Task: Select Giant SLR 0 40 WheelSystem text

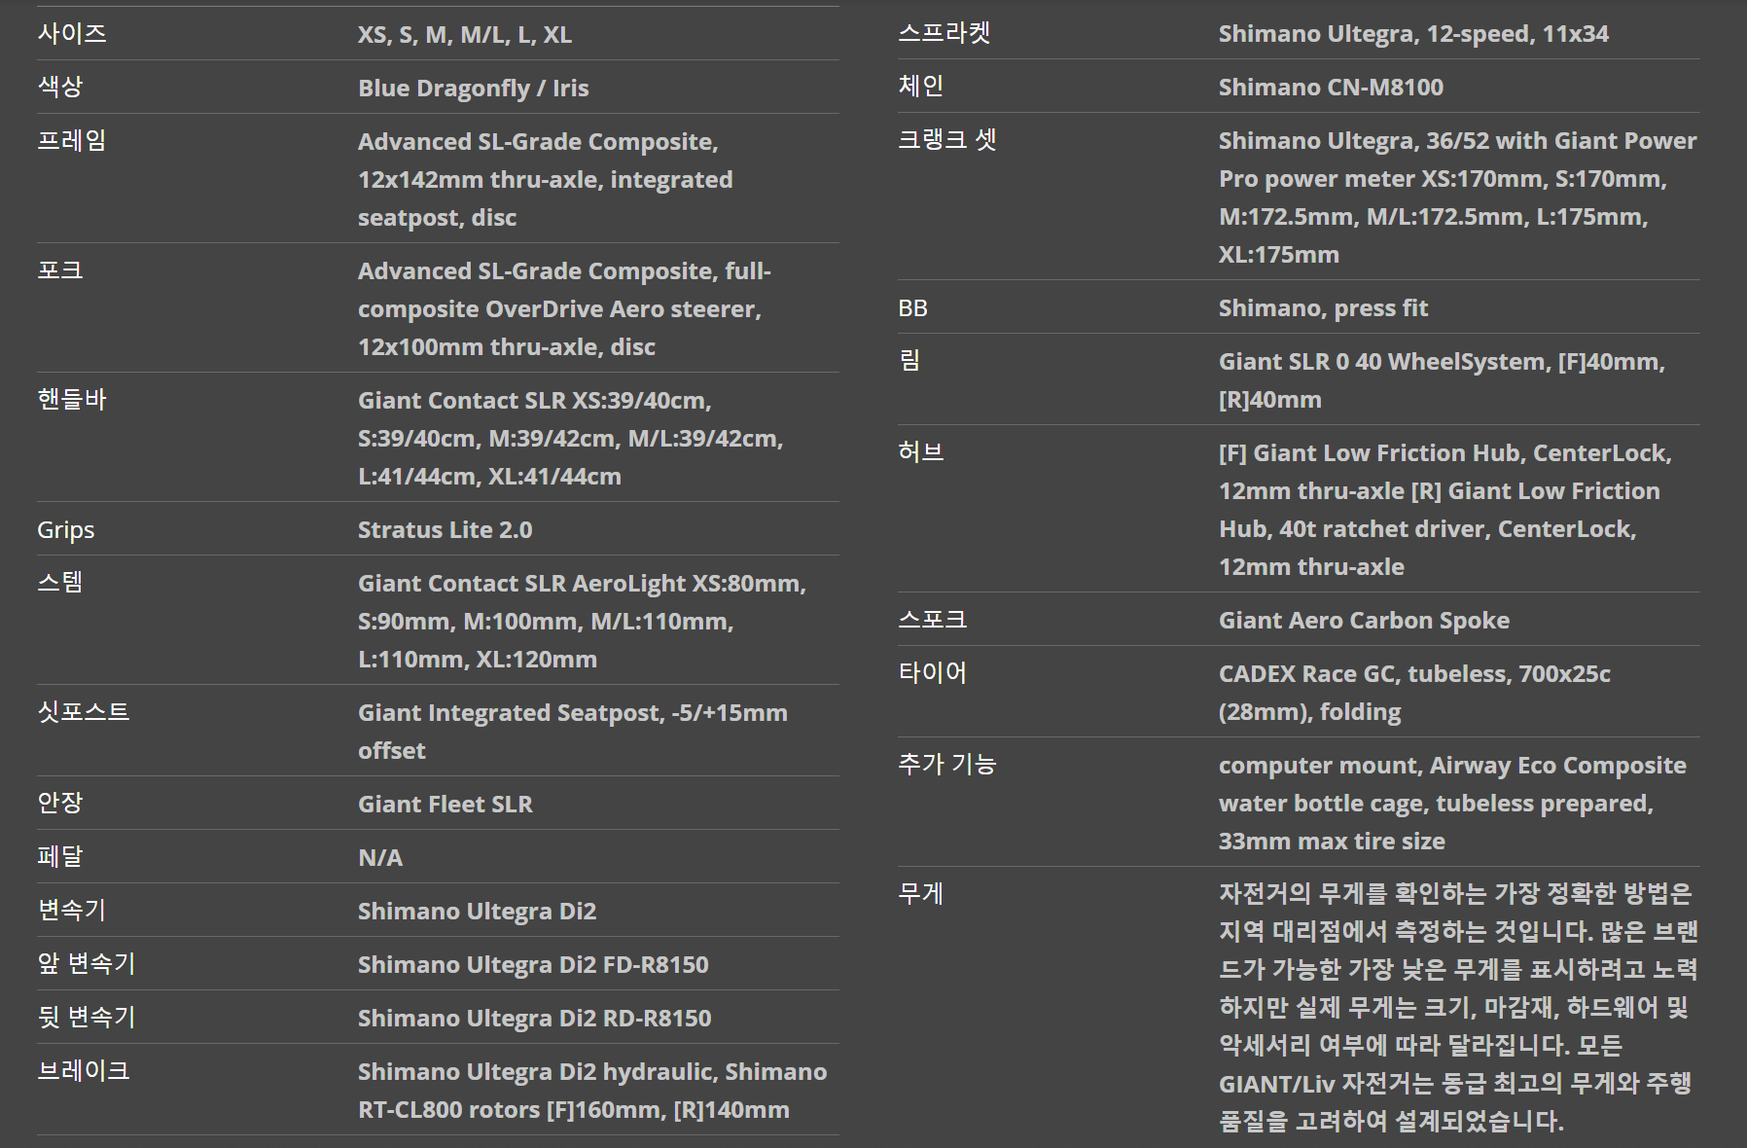Action: click(x=1443, y=380)
